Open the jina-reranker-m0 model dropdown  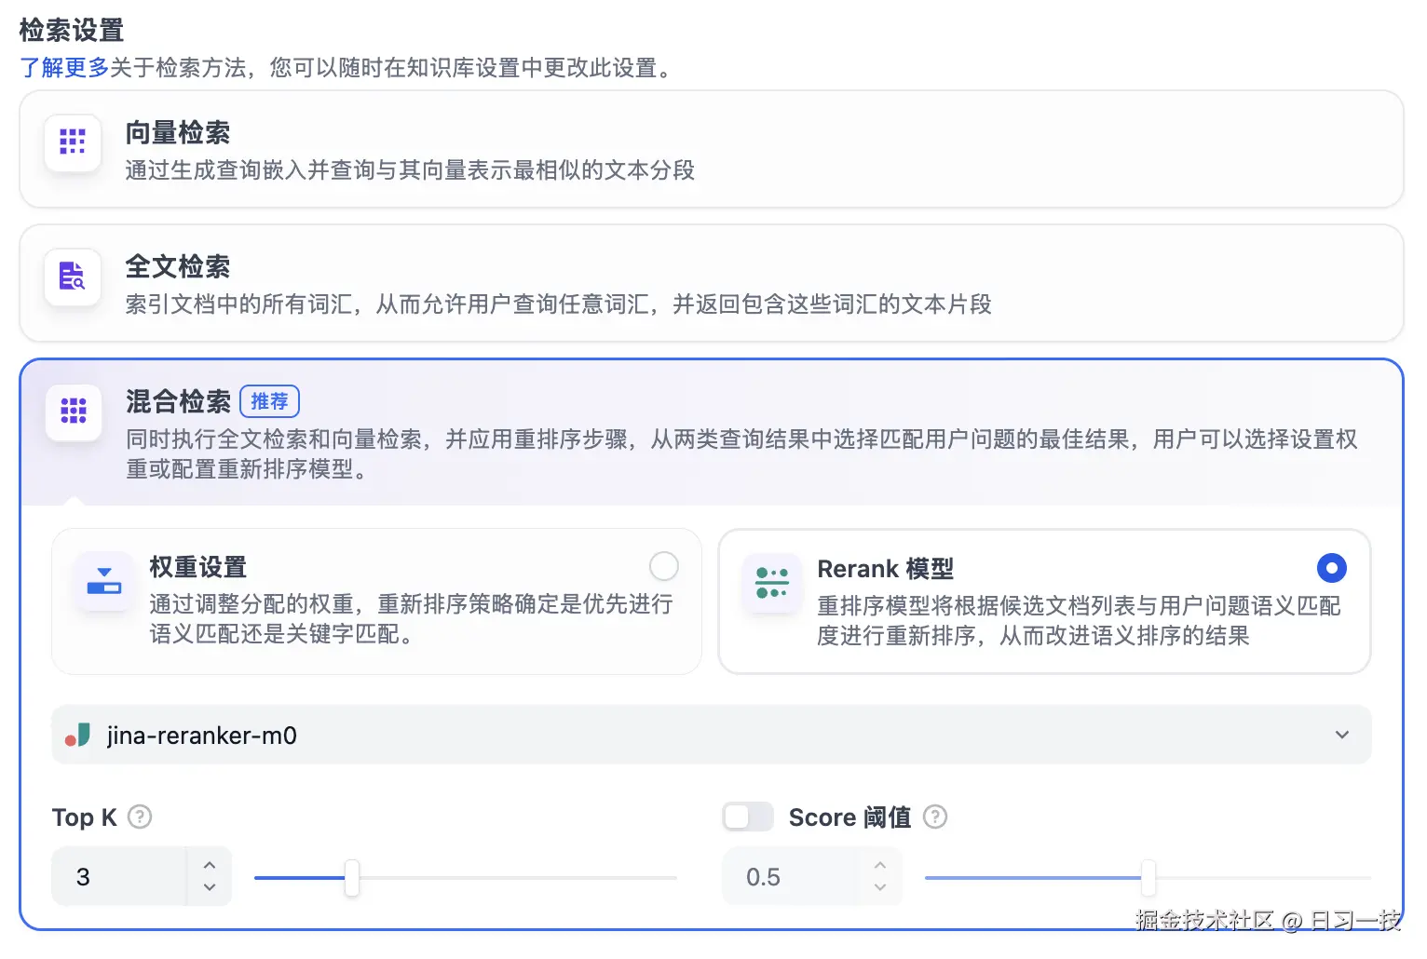1341,735
